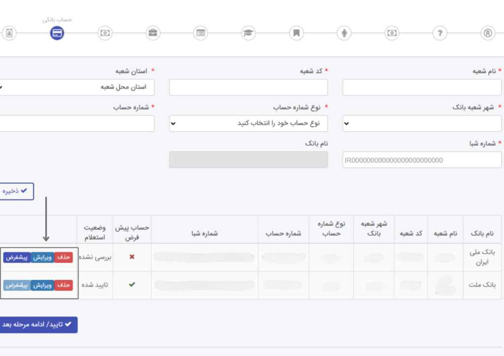Edit the بانک ملت account row

42,285
